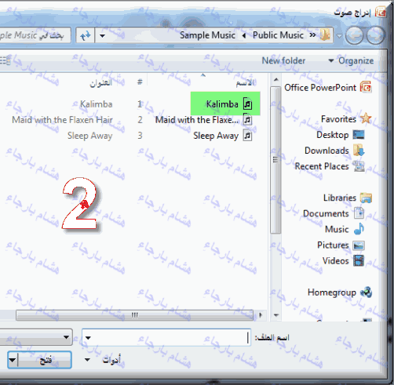Click the Homegroup icon
This screenshot has width=394, height=385.
(366, 292)
